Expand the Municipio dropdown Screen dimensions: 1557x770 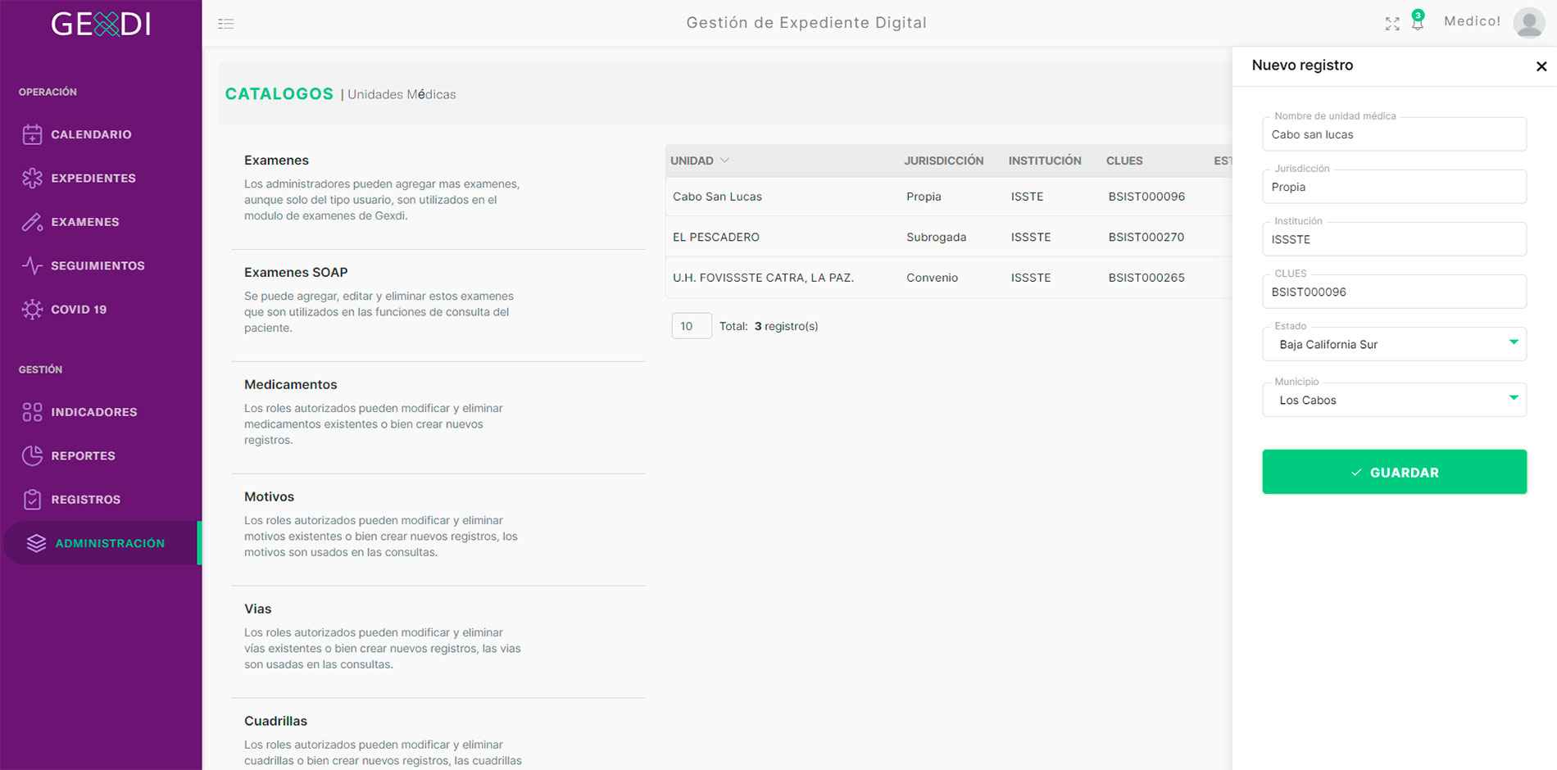(1394, 400)
